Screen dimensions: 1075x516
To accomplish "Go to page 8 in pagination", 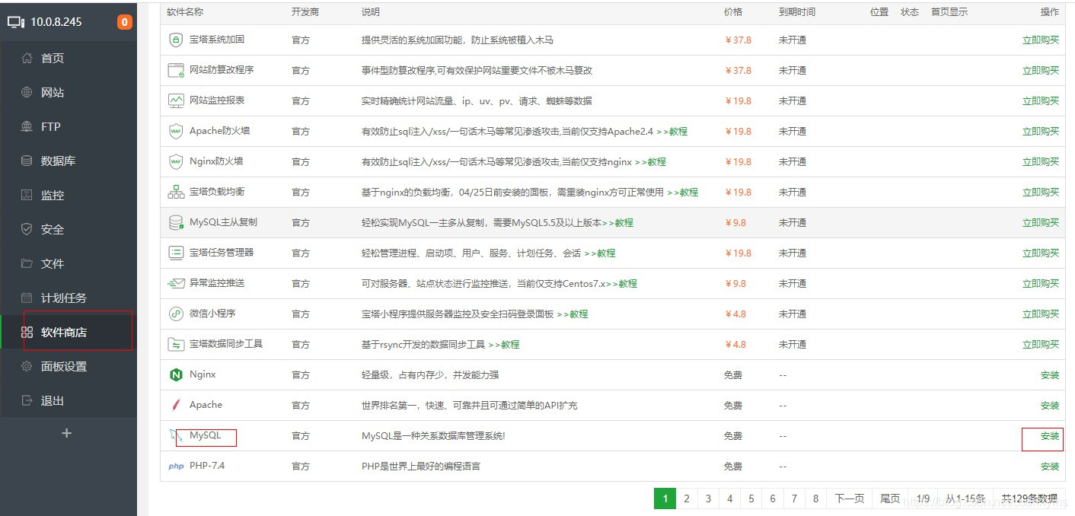I will click(815, 498).
